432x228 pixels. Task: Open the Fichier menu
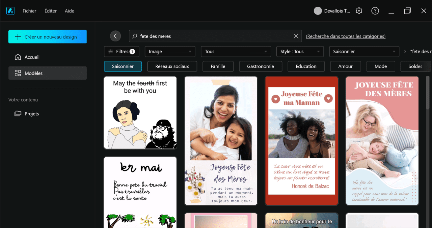pos(29,11)
